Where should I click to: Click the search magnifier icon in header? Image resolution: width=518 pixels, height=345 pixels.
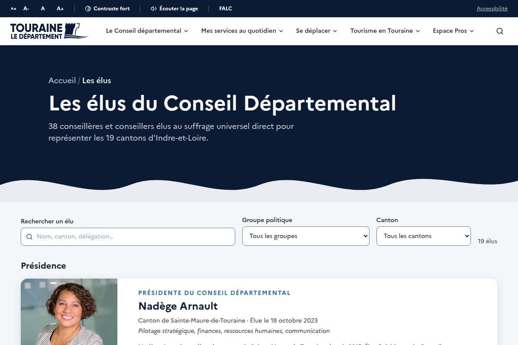tap(500, 31)
